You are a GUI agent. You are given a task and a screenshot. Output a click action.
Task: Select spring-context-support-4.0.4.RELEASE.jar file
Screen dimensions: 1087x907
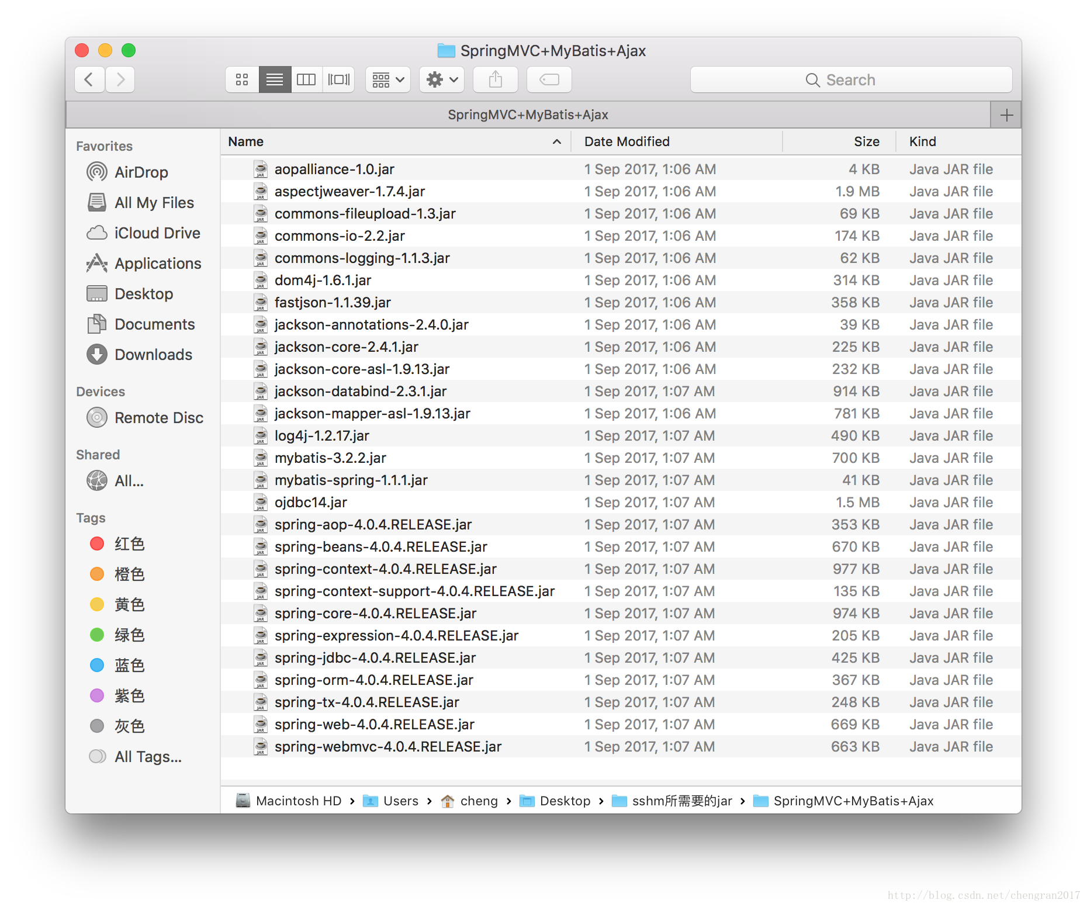[x=621, y=591]
